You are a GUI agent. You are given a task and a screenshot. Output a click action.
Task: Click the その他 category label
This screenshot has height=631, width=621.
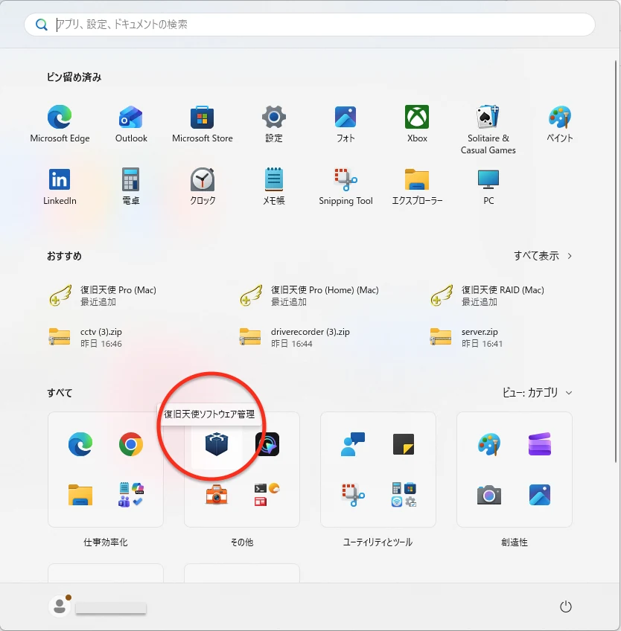click(242, 542)
